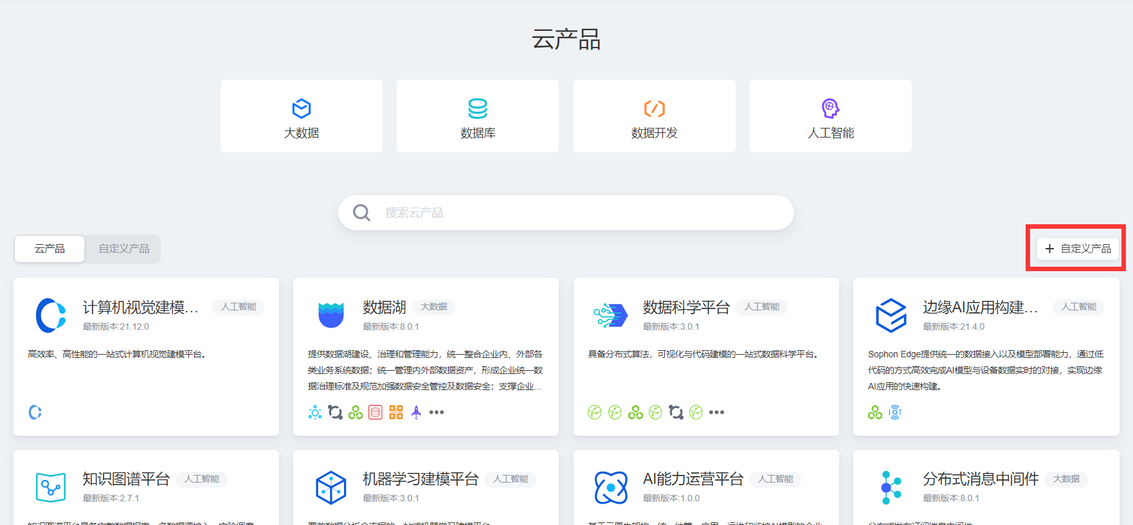Viewport: 1133px width, 525px height.
Task: Click the 数据科学平台 logo icon
Action: tap(611, 315)
